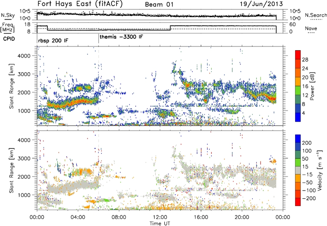
Task: Click the '28' tick on Power scale
Action: (x=305, y=60)
